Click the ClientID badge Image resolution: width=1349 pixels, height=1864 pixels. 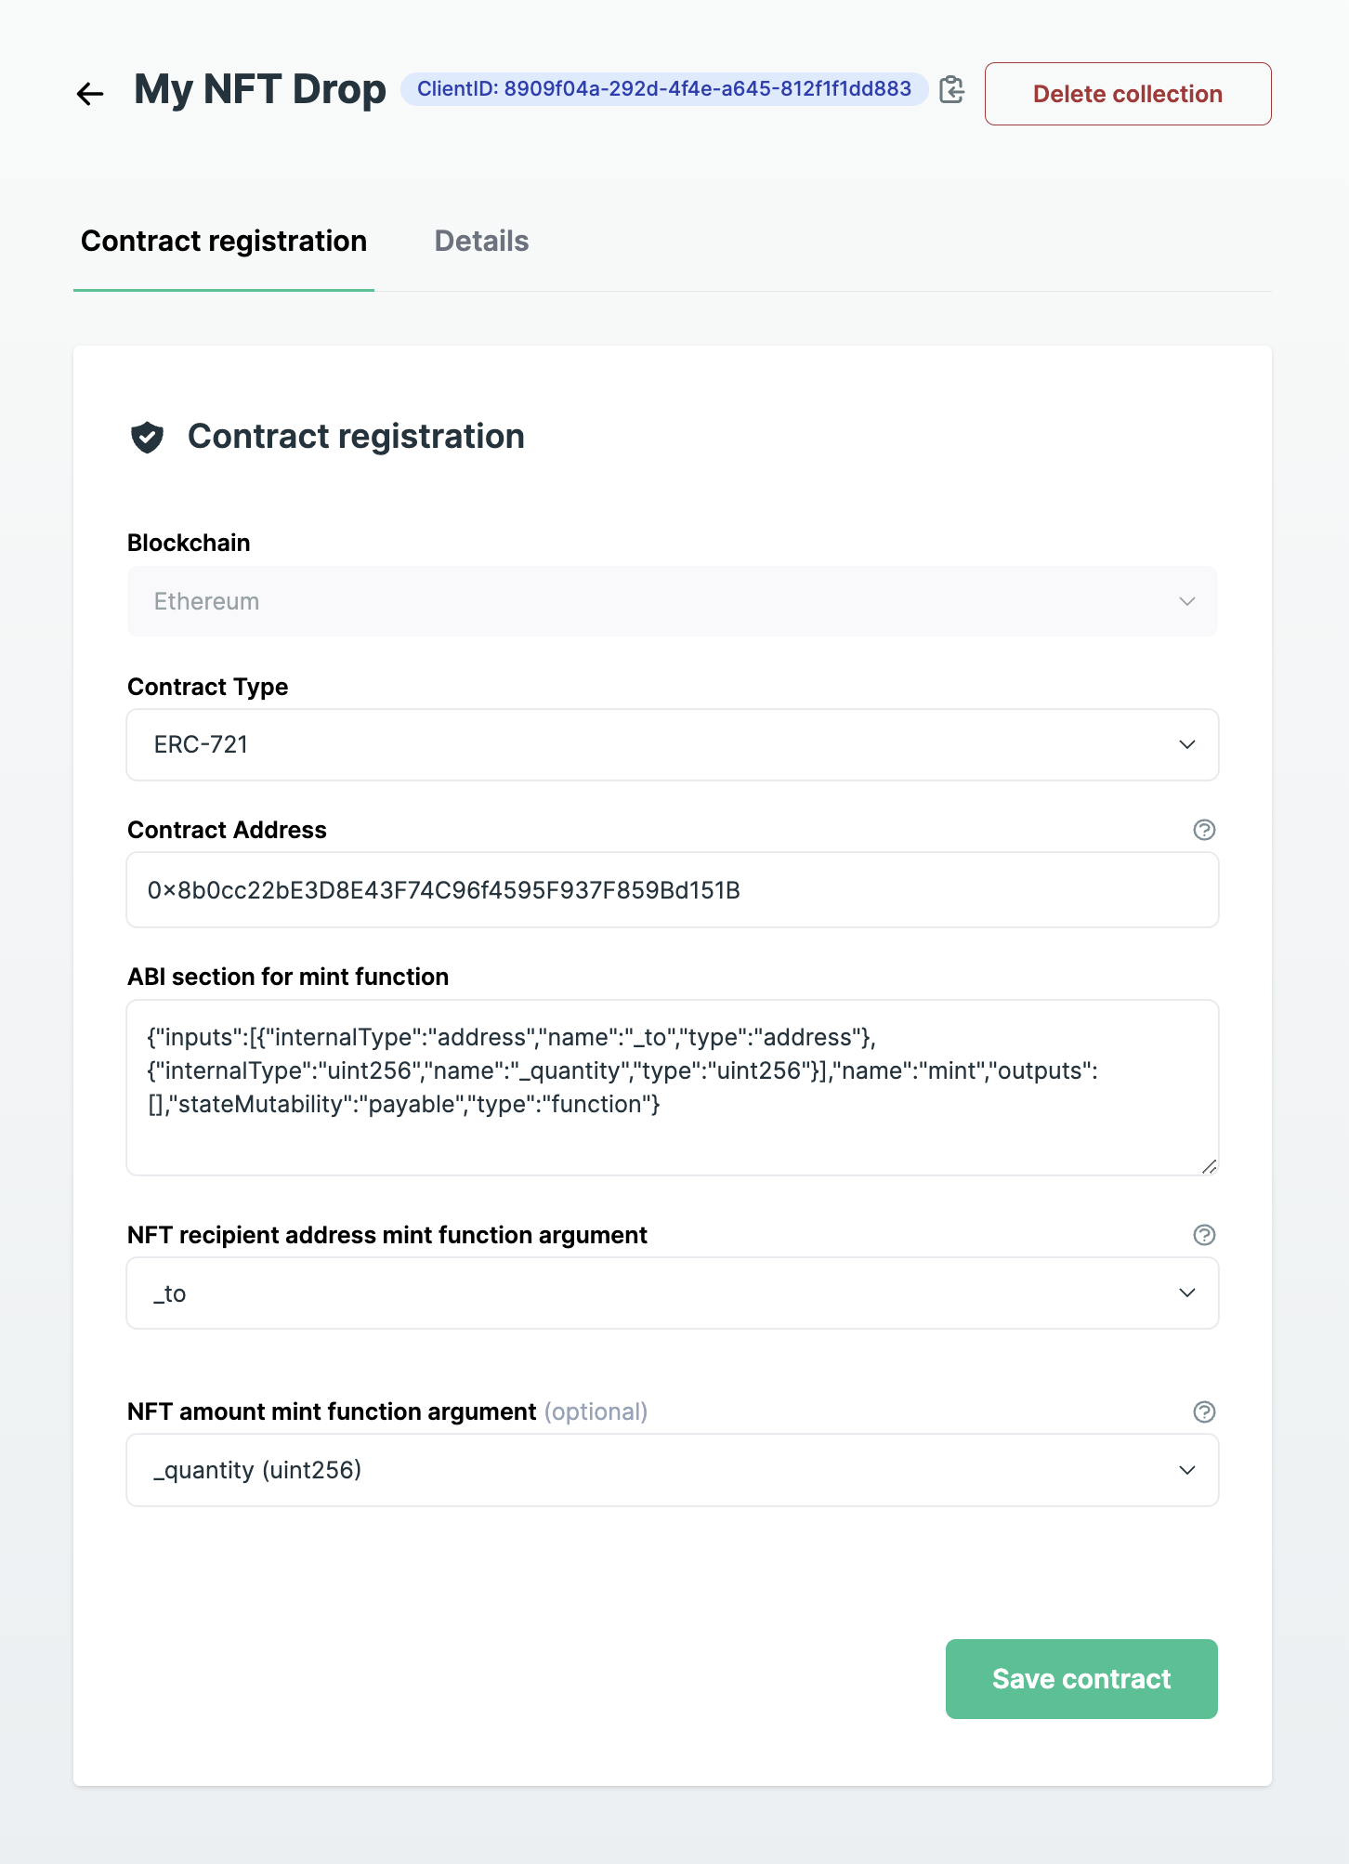(663, 89)
